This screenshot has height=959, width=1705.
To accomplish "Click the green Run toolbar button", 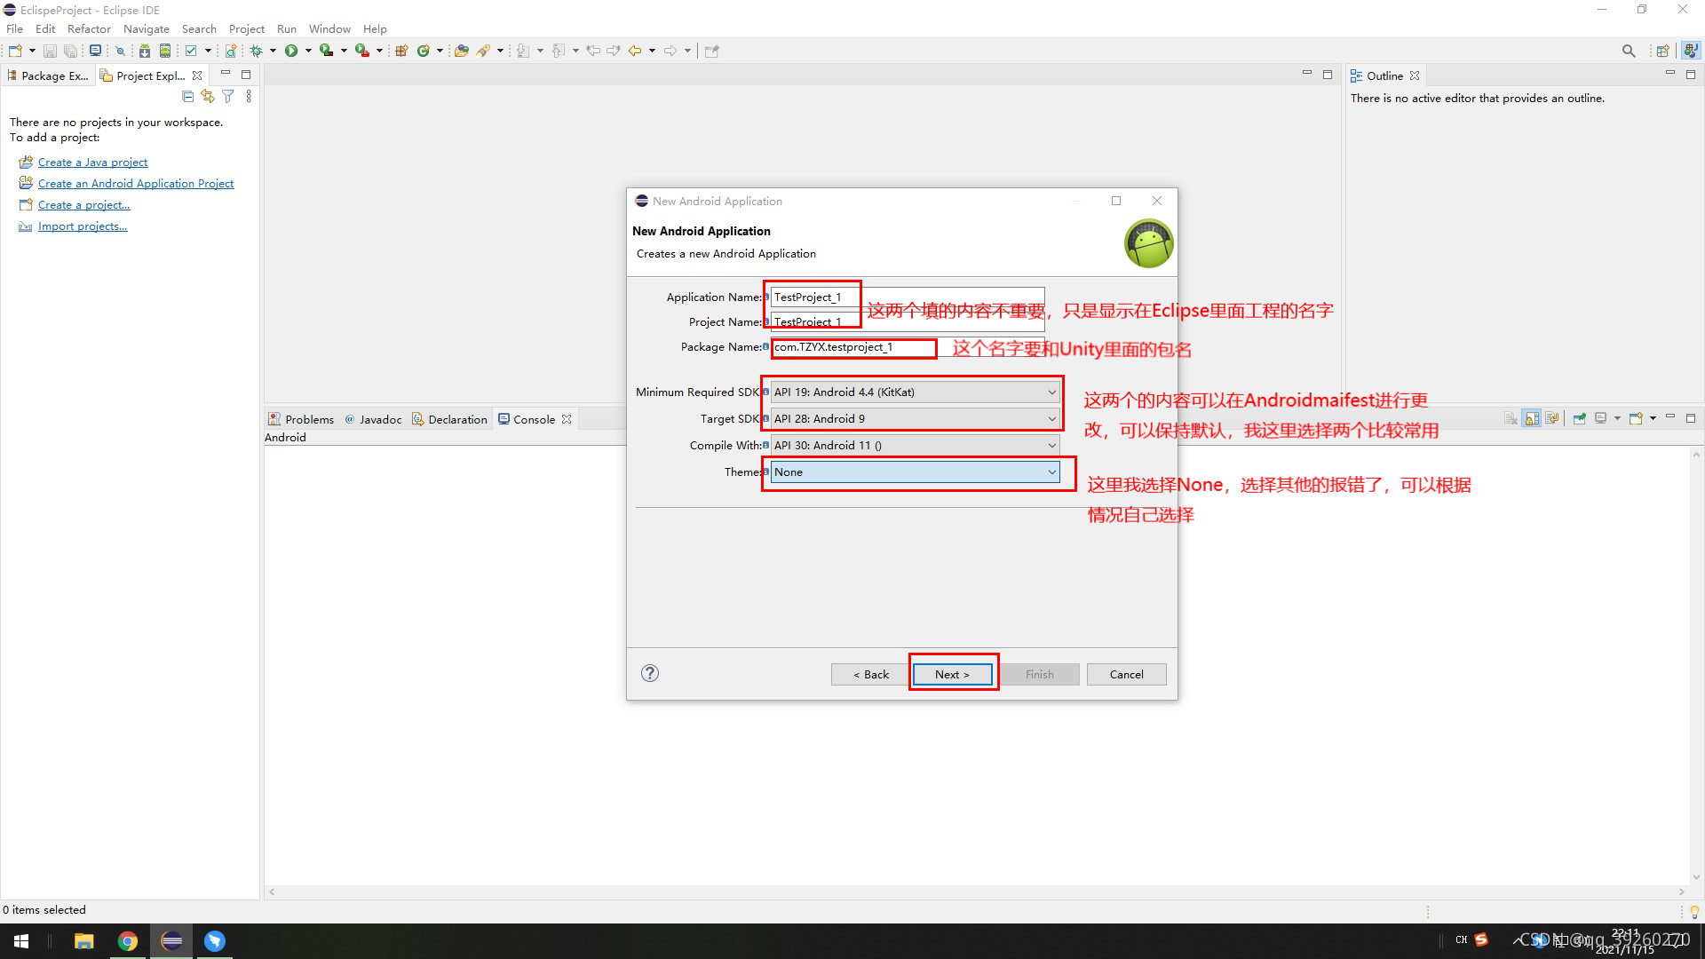I will pyautogui.click(x=291, y=51).
